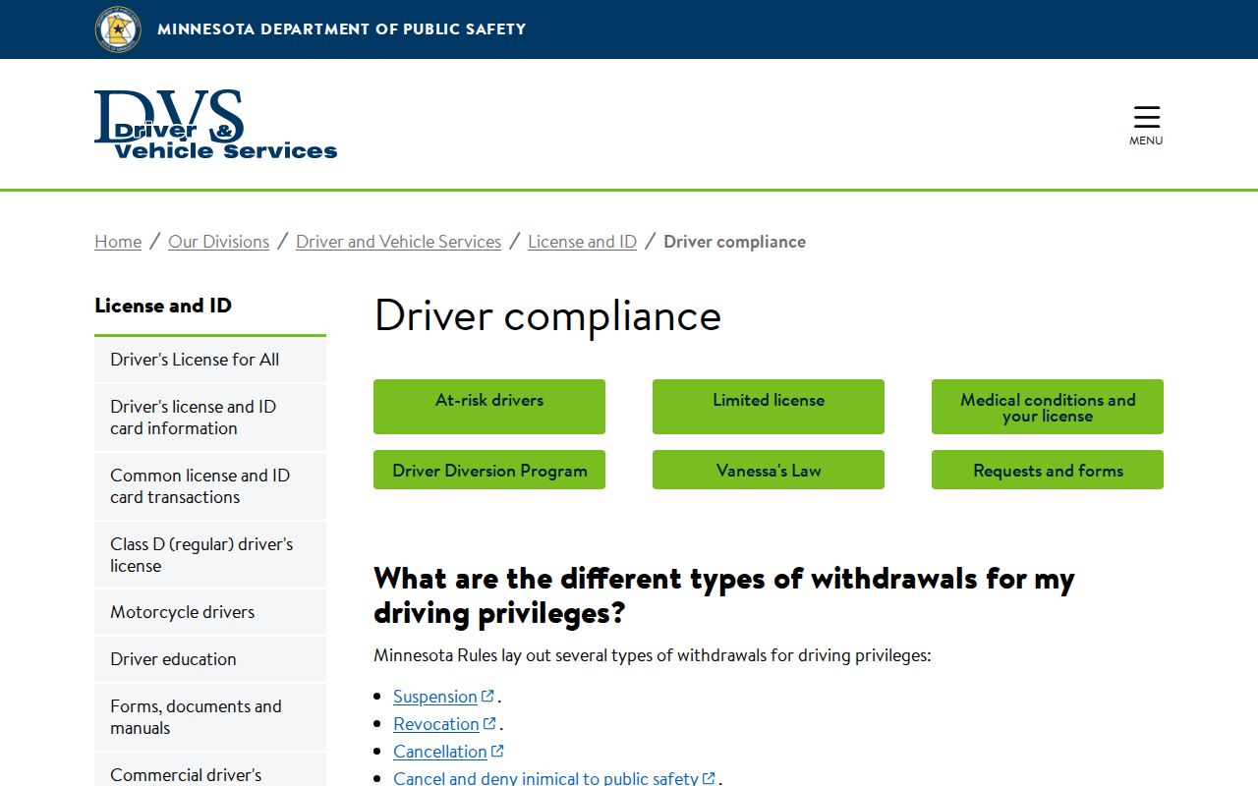Click the Minnesota Rules intro sentence

(x=653, y=655)
